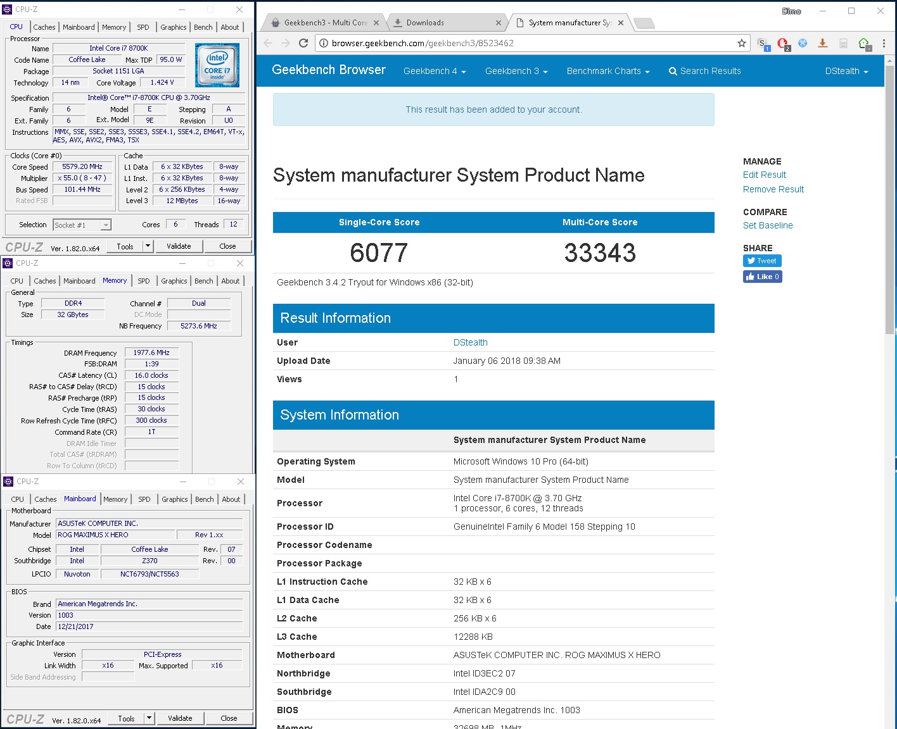Click the Remove Result link
The image size is (897, 729).
point(773,189)
